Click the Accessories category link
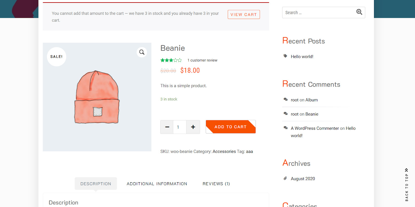 coord(224,151)
